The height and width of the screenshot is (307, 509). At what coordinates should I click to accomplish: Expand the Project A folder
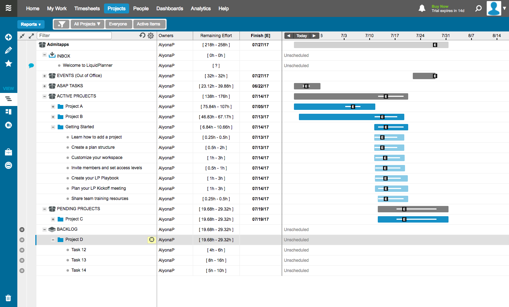click(x=53, y=107)
